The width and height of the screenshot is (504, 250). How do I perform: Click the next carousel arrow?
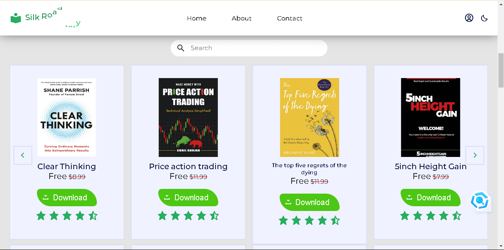point(475,155)
